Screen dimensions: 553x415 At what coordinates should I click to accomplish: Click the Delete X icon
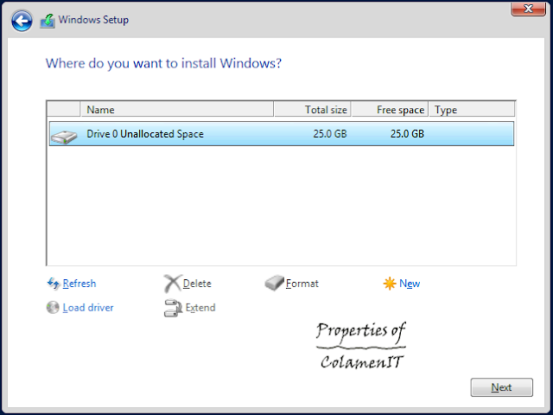click(x=173, y=284)
